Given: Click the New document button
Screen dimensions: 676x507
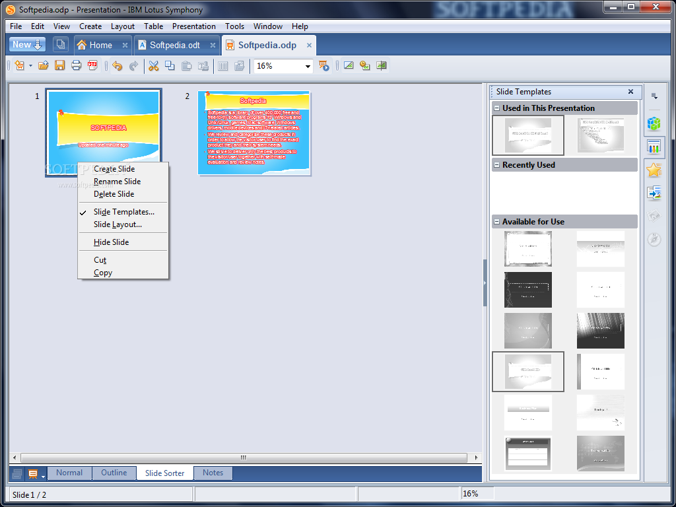Looking at the screenshot, I should (x=27, y=44).
